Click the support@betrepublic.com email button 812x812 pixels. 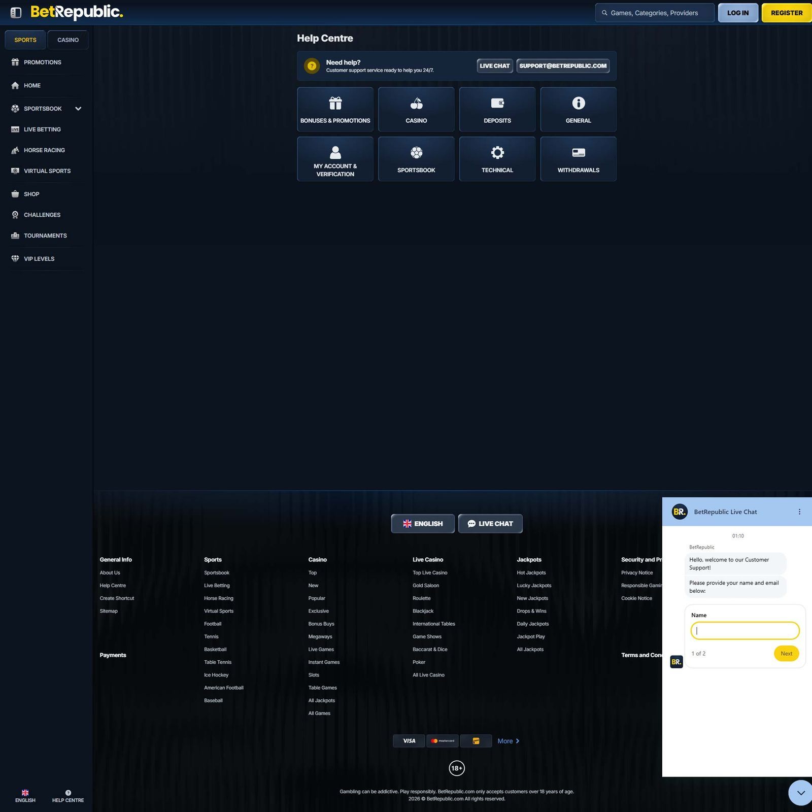pyautogui.click(x=563, y=66)
